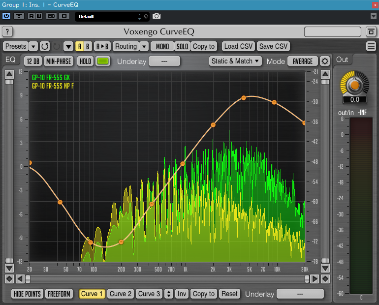This screenshot has height=305, width=379.
Task: Click the 0.0 output gain value
Action: [x=354, y=99]
